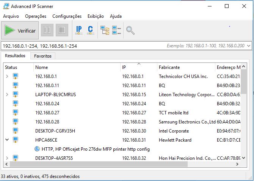
Task: Click the IP range toolbar icon
Action: click(x=79, y=30)
